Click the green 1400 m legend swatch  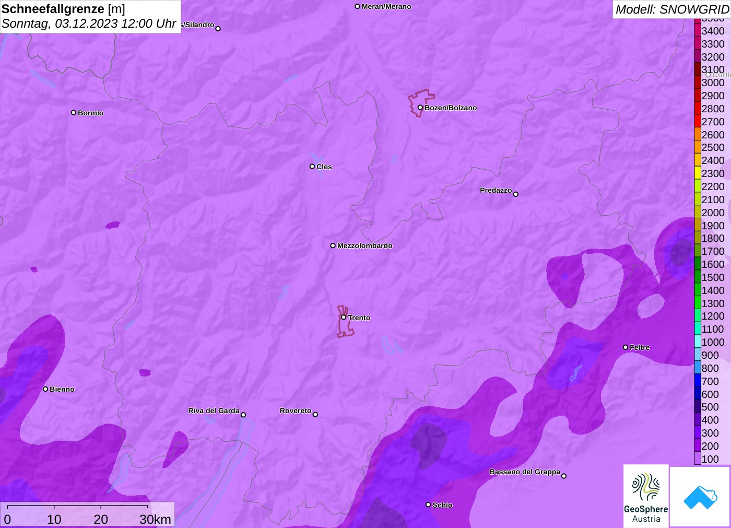click(698, 290)
